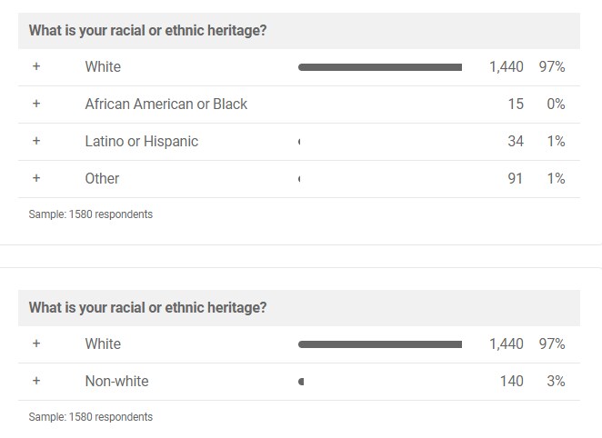
Task: Click the plus icon beside Other
Action: pyautogui.click(x=36, y=178)
